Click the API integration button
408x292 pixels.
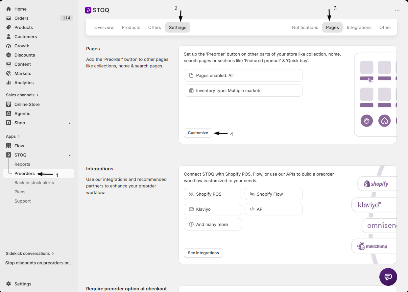274,209
